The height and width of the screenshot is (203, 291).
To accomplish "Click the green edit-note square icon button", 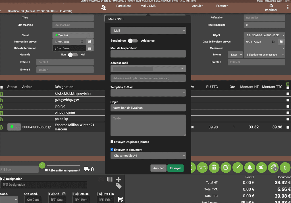I will [226, 168].
